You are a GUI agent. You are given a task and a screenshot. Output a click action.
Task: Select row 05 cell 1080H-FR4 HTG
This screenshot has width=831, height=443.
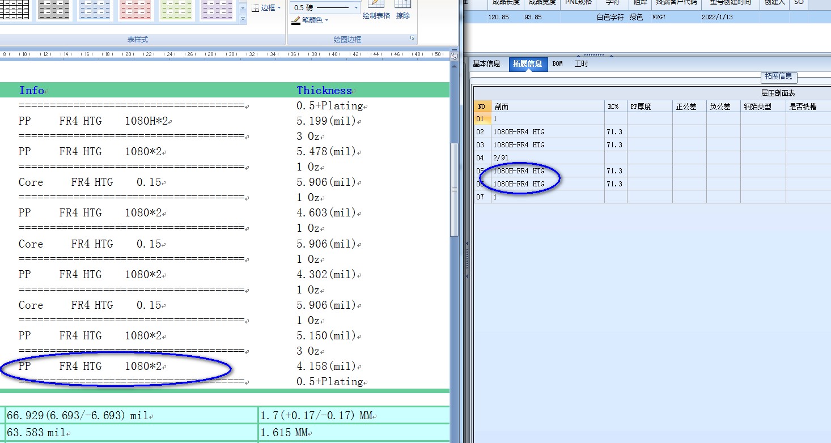548,171
